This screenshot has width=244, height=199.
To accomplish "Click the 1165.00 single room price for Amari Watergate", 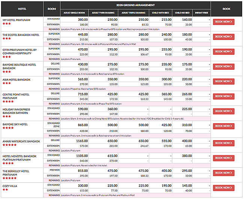I will click(x=82, y=141).
